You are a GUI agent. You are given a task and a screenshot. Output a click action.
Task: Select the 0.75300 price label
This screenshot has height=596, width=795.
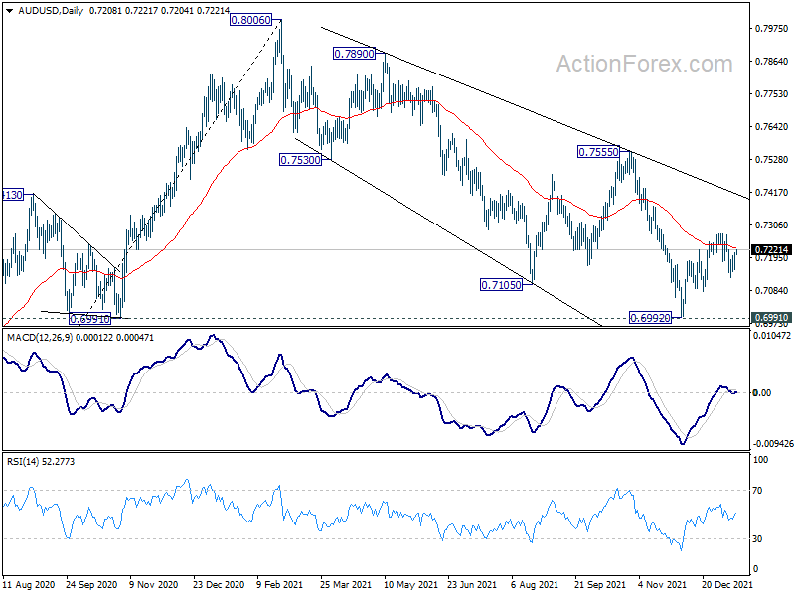tap(301, 160)
